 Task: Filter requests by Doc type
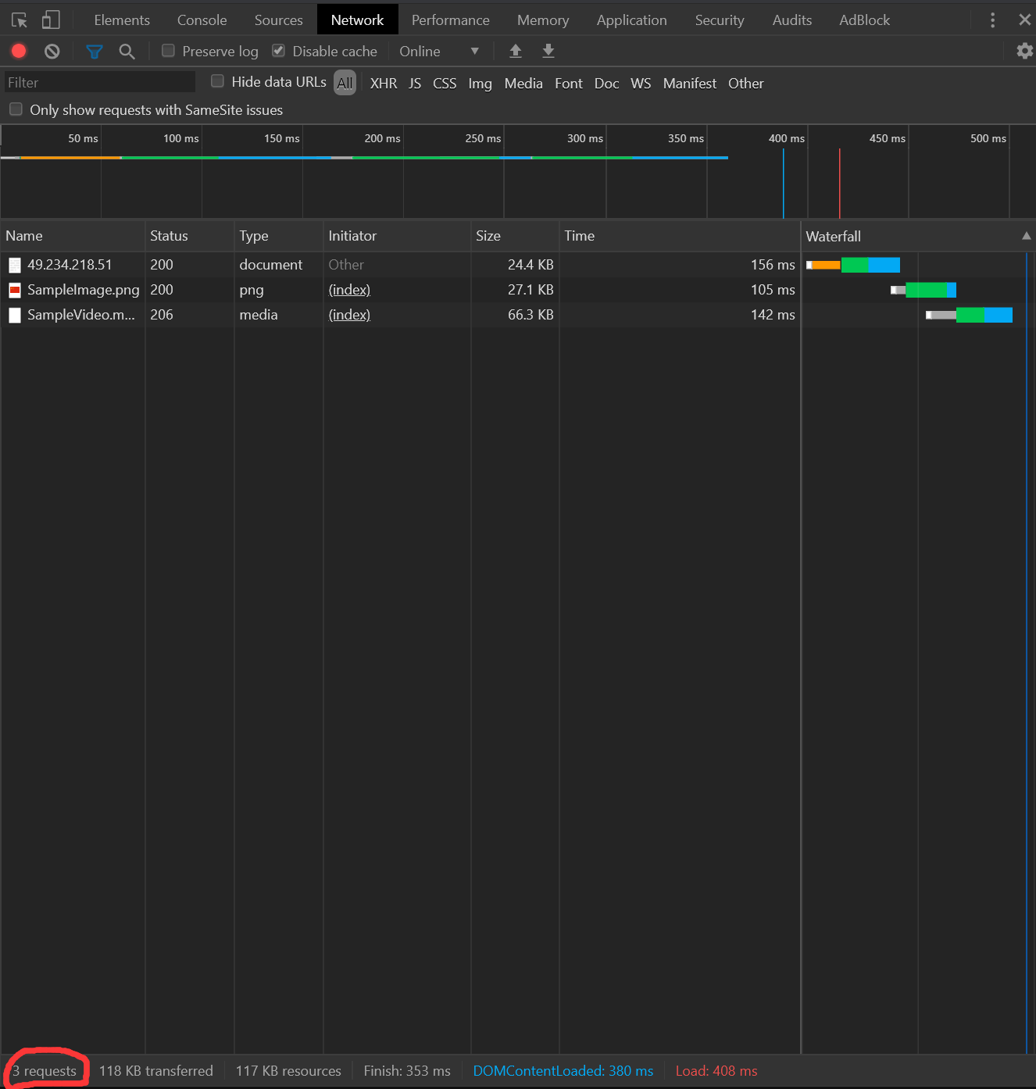pyautogui.click(x=606, y=84)
